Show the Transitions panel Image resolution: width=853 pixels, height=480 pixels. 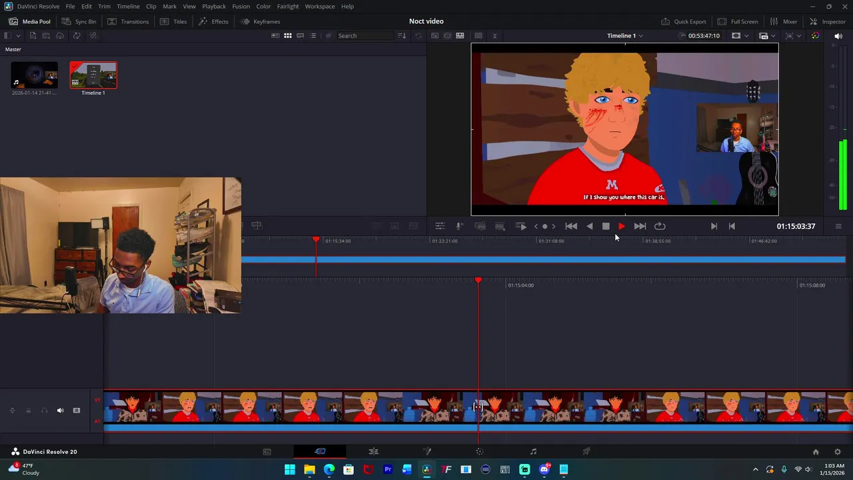click(x=128, y=21)
